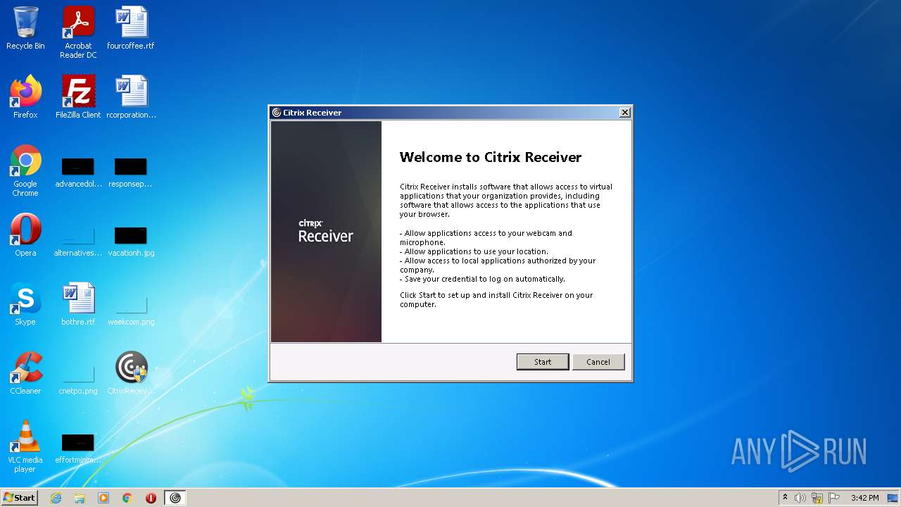The width and height of the screenshot is (901, 507).
Task: Open Chrome from the taskbar
Action: coord(127,498)
